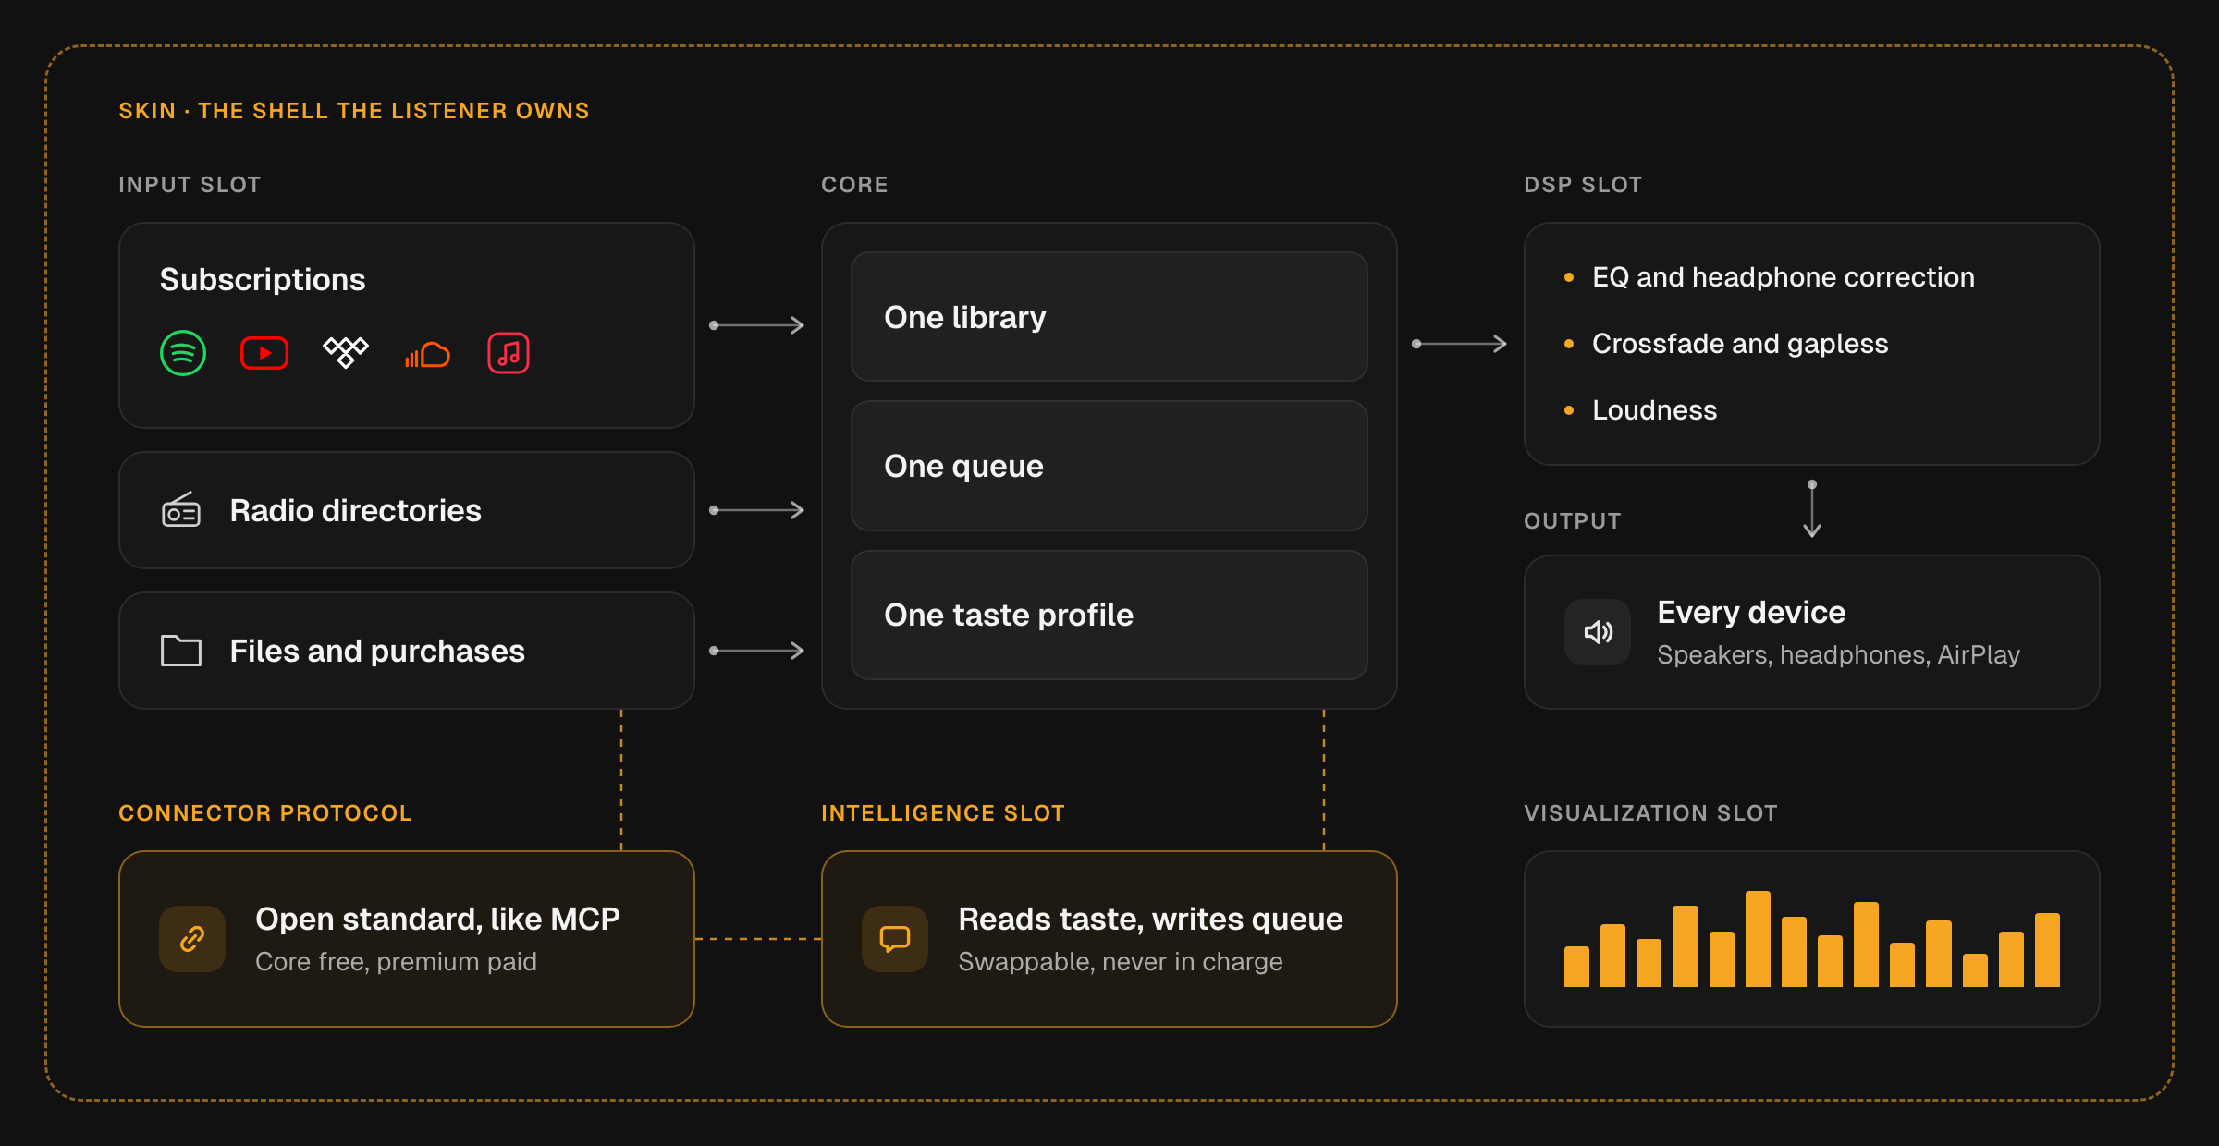This screenshot has width=2219, height=1146.
Task: Click 'Core free, premium paid' subtitle
Action: [396, 961]
